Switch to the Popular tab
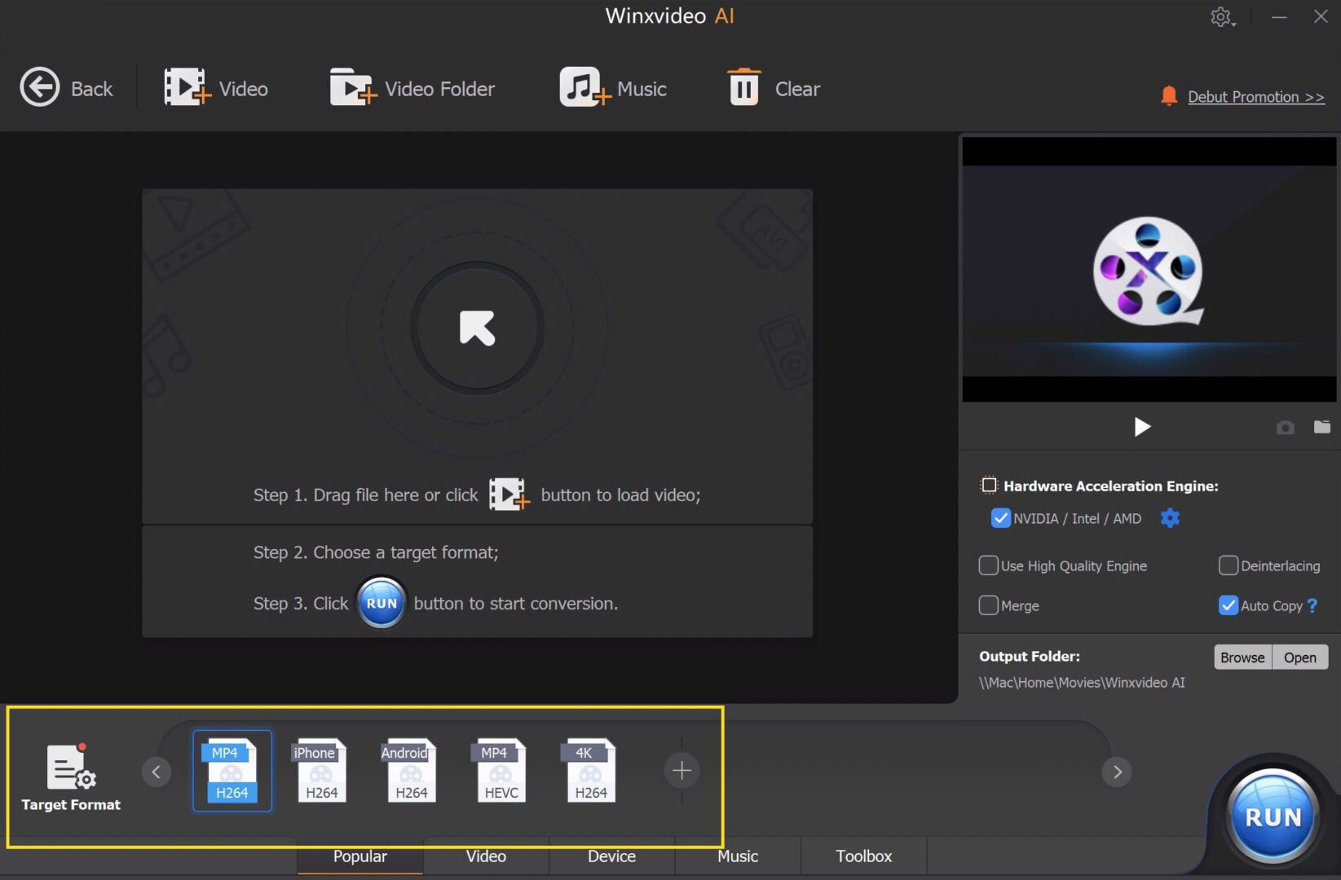1341x880 pixels. pyautogui.click(x=360, y=856)
